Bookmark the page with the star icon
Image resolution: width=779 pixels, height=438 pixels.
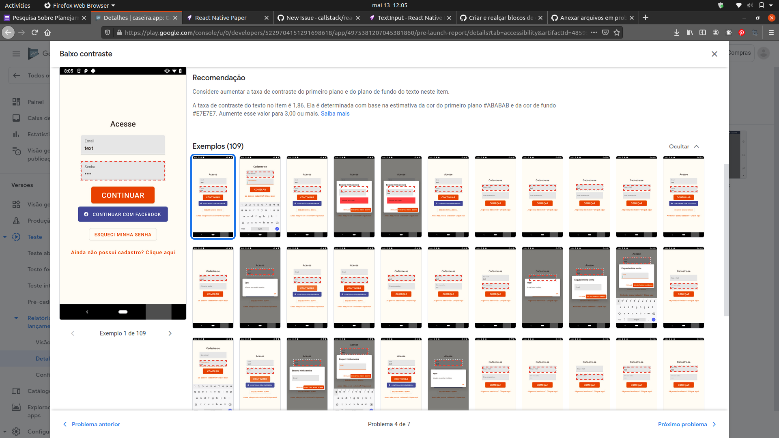click(x=617, y=32)
